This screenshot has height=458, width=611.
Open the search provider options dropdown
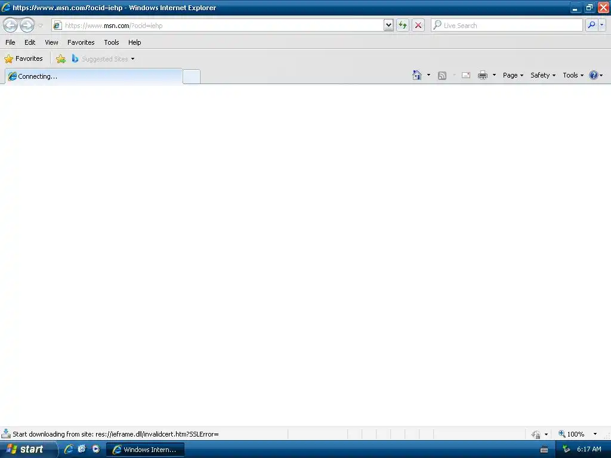(601, 25)
